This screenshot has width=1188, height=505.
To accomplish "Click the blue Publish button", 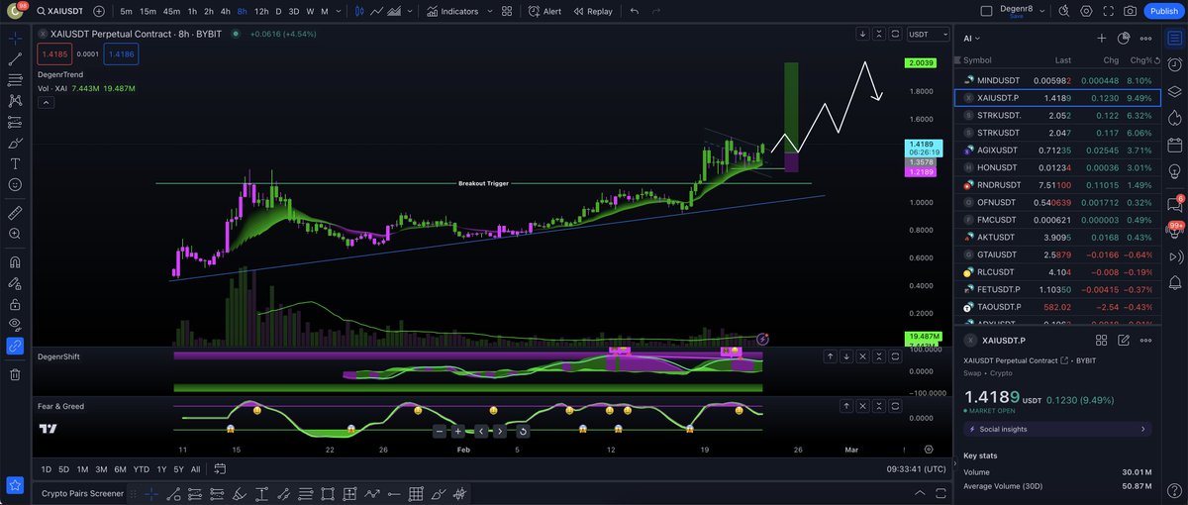I will (1162, 11).
